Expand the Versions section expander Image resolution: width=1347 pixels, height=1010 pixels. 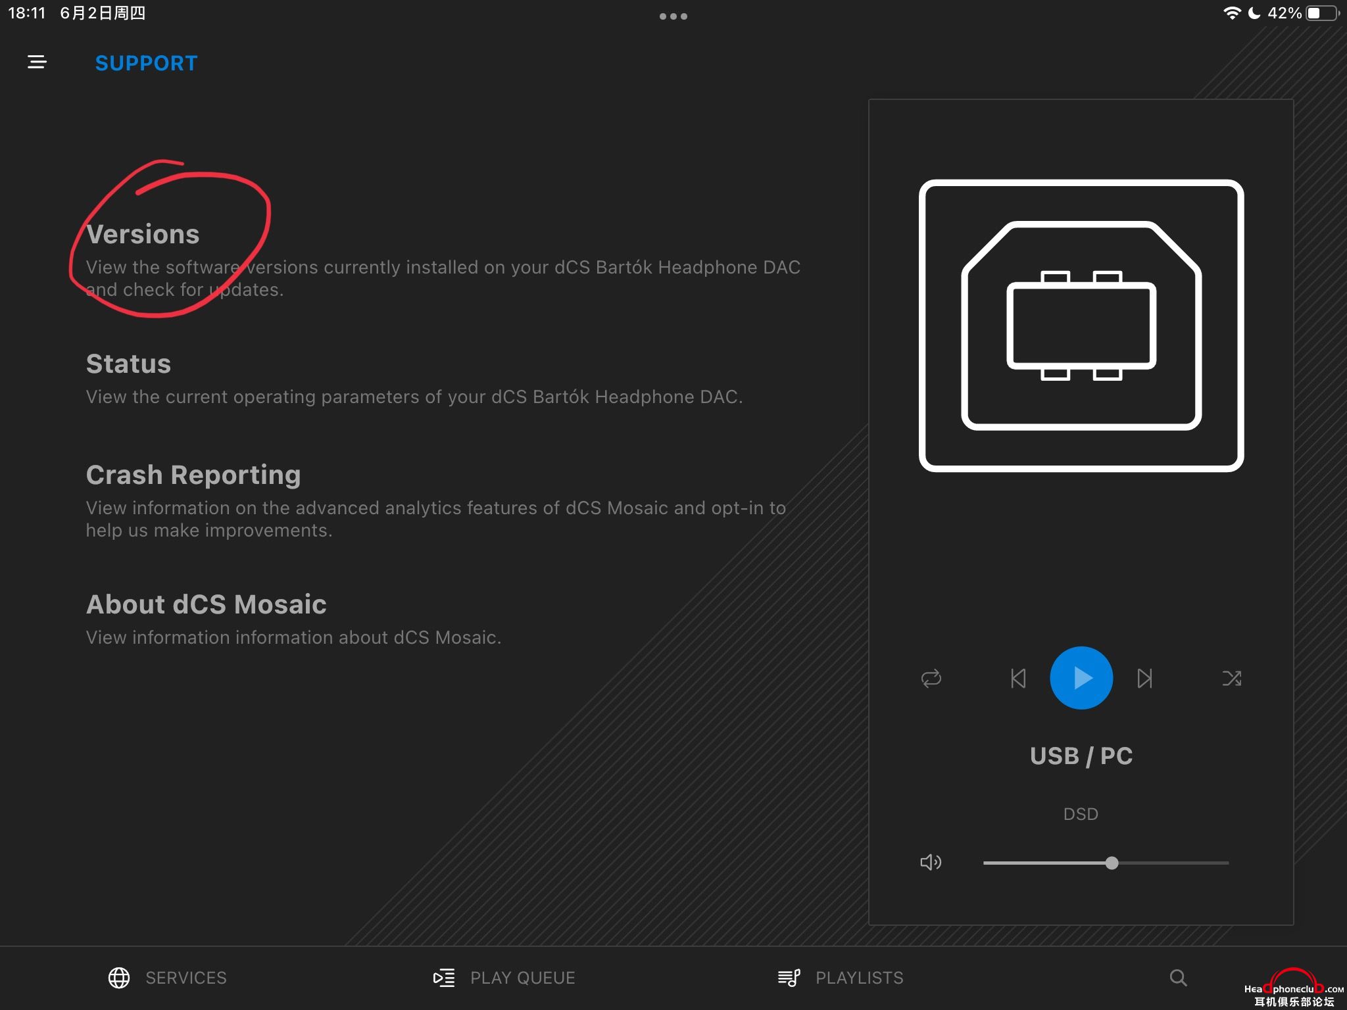point(143,233)
